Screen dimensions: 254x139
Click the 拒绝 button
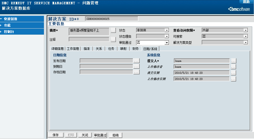pos(115,135)
